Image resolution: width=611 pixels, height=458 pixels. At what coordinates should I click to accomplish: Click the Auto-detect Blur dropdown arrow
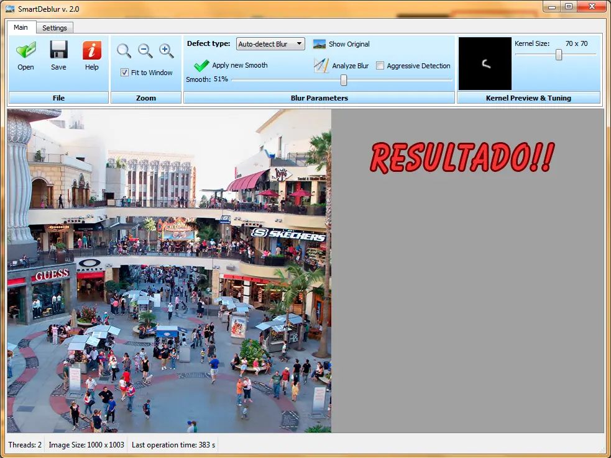(299, 43)
